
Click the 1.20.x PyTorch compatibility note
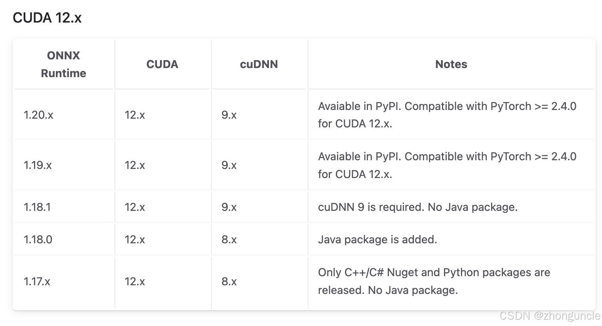(447, 115)
